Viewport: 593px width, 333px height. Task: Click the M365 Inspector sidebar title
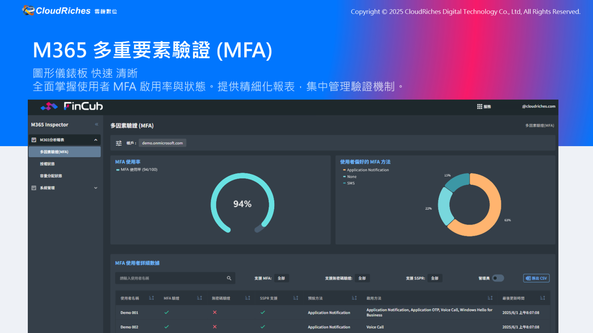point(50,125)
